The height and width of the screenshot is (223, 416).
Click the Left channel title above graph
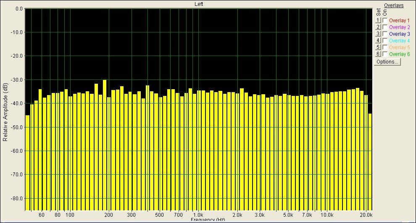(x=199, y=4)
